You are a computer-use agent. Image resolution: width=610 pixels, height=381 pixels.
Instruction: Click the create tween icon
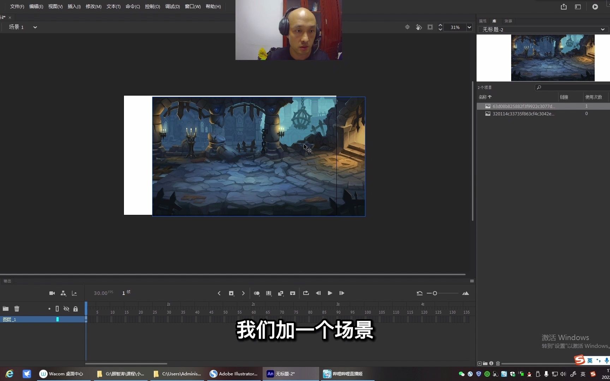tap(281, 293)
